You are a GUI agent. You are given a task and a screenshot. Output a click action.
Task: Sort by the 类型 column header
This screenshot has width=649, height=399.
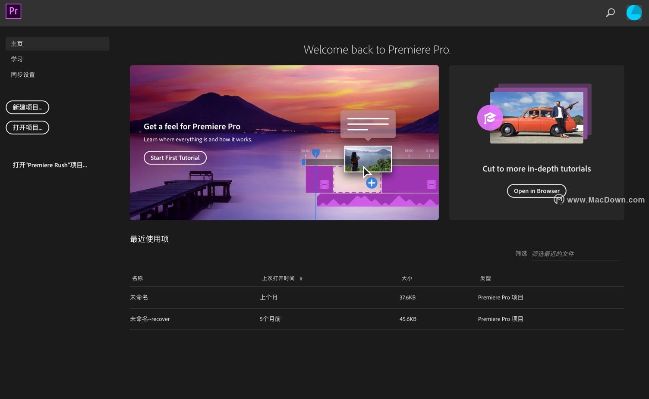(x=485, y=278)
